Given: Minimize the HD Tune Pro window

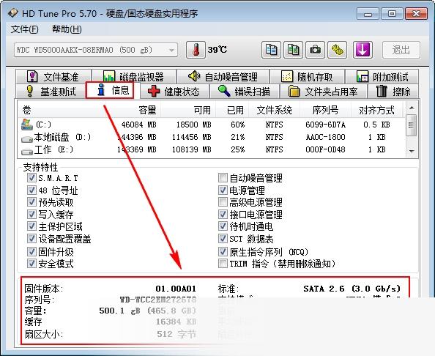Looking at the screenshot, I should point(368,14).
